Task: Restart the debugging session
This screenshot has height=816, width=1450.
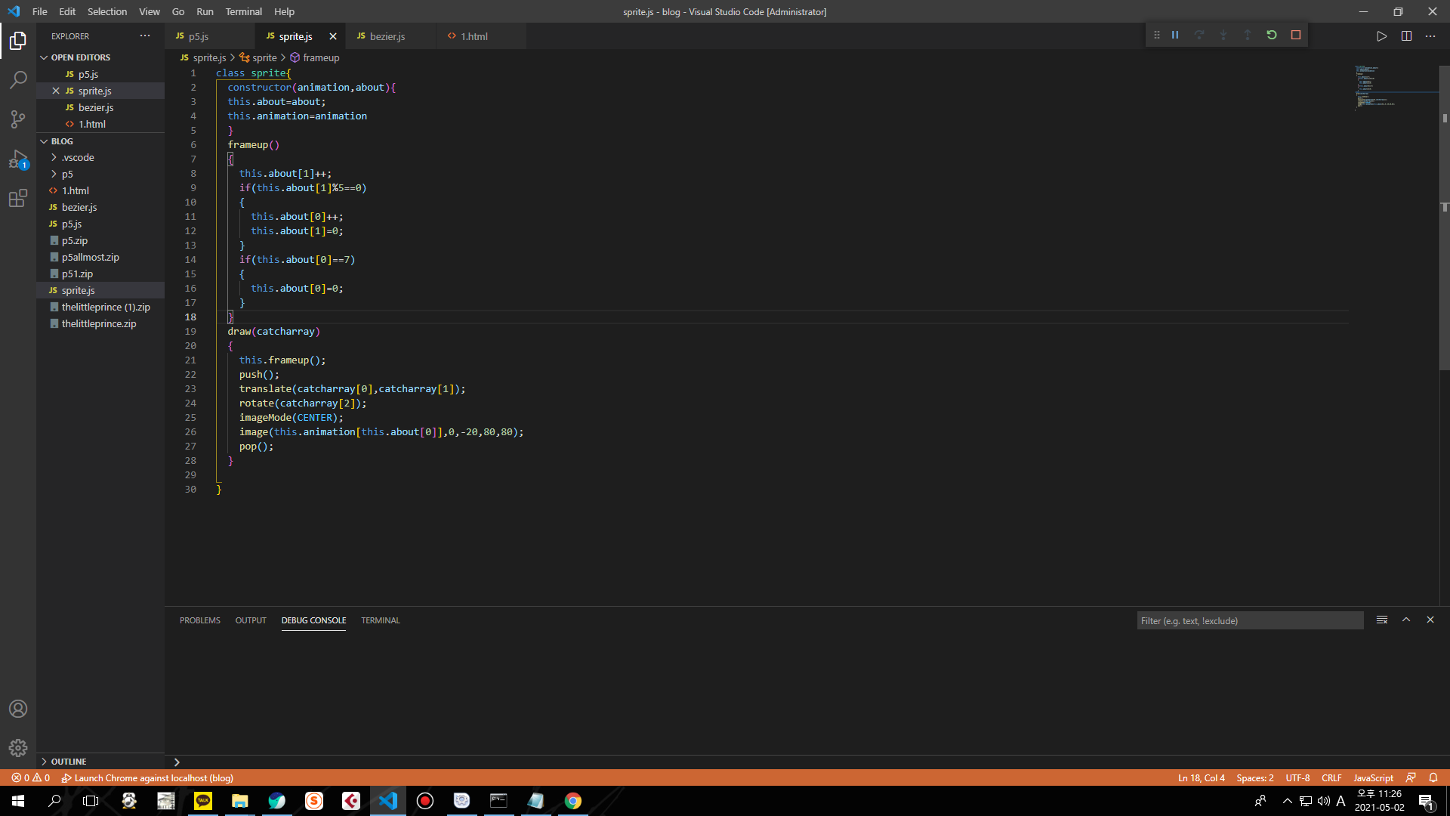Action: tap(1272, 36)
